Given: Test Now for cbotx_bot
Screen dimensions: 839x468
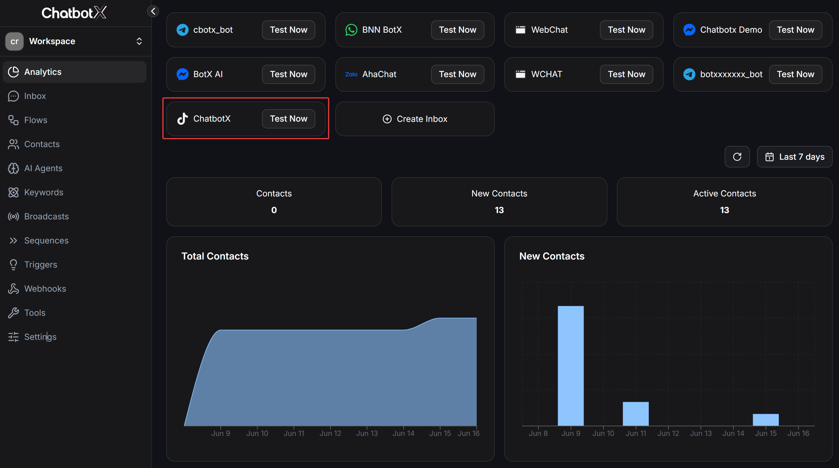Looking at the screenshot, I should point(289,30).
